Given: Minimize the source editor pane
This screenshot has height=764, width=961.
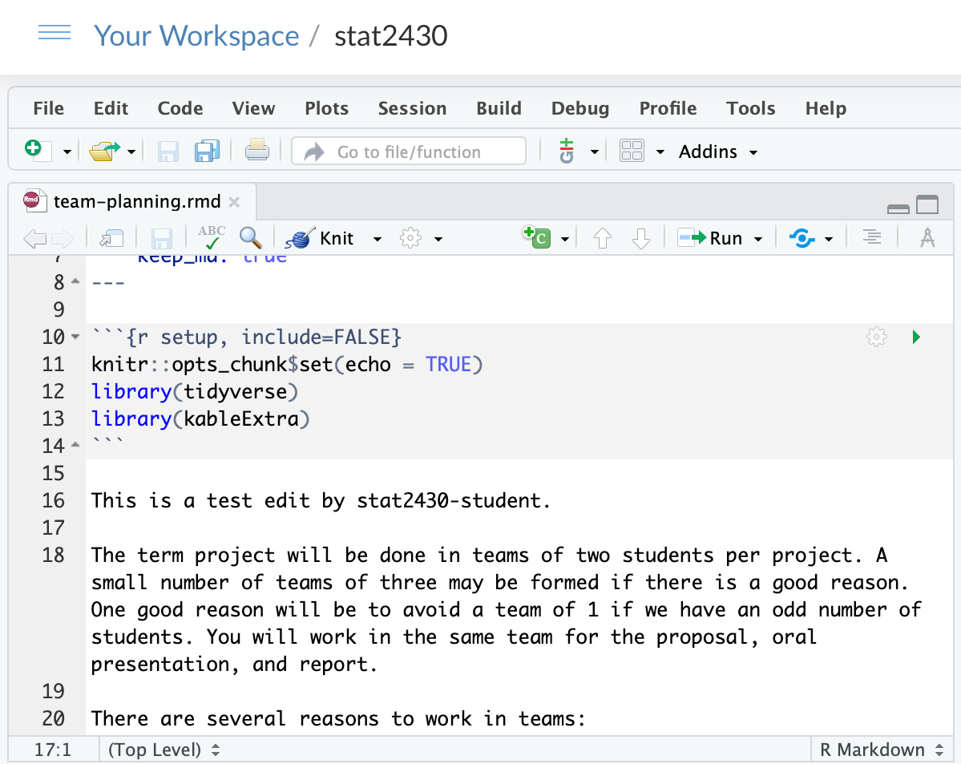Looking at the screenshot, I should 898,209.
